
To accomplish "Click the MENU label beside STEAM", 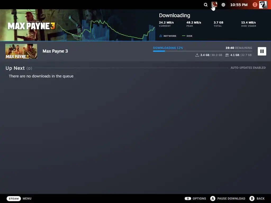I will [x=27, y=199].
